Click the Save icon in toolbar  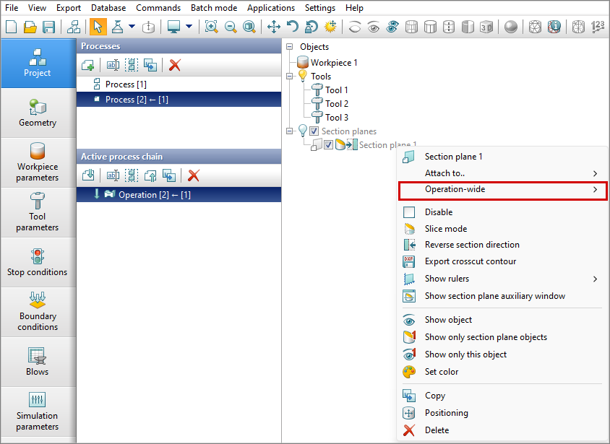[49, 27]
